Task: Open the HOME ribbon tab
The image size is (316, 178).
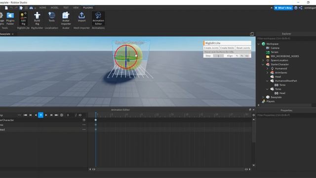Action: click(x=43, y=8)
